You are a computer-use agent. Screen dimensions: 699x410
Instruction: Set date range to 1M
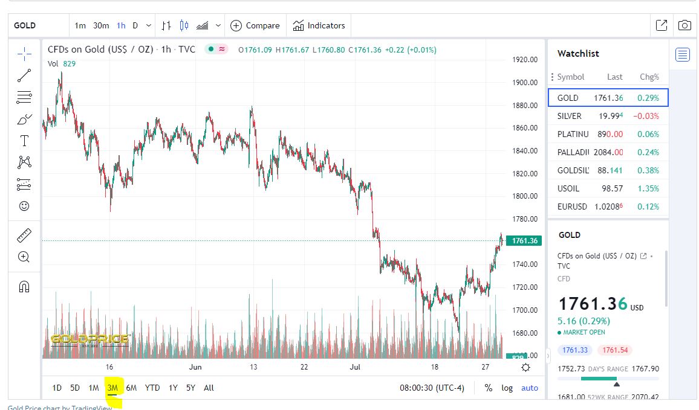point(94,388)
